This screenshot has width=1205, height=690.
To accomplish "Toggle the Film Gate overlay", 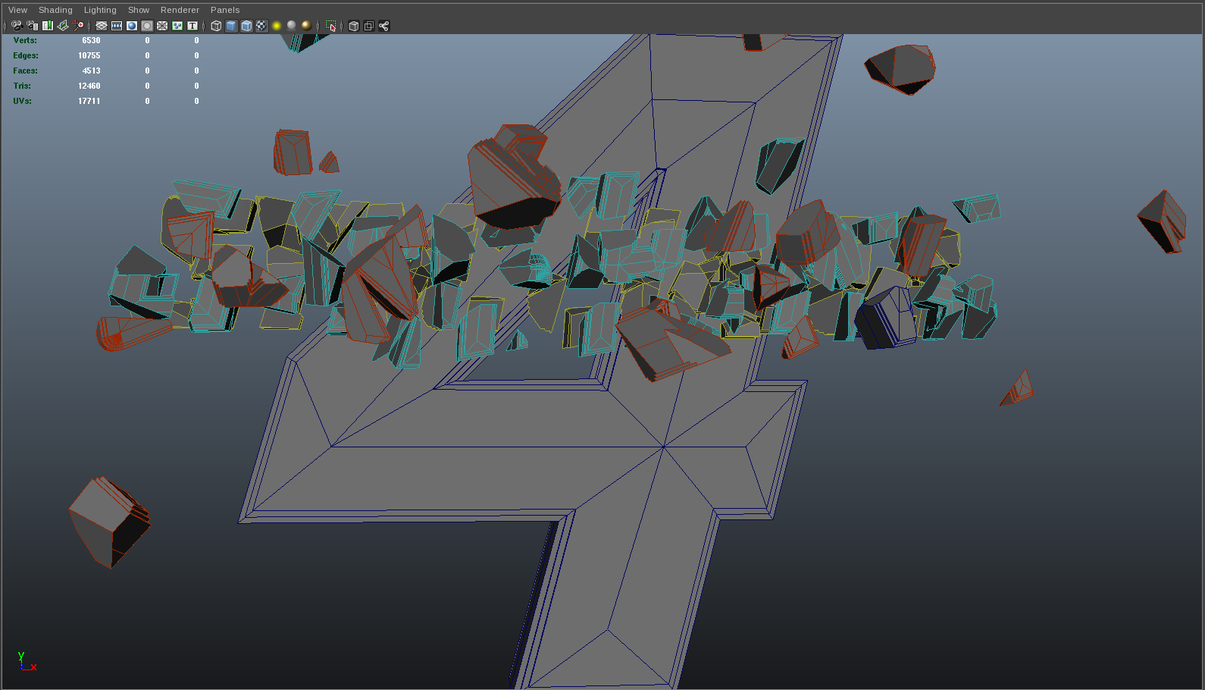I will pos(117,26).
